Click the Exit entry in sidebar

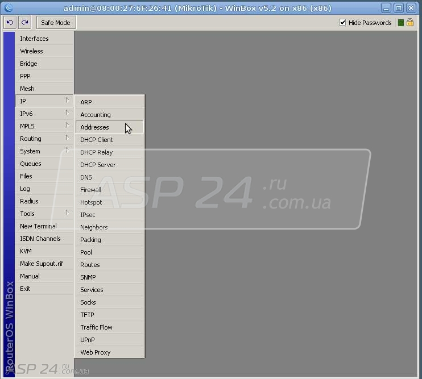(26, 289)
